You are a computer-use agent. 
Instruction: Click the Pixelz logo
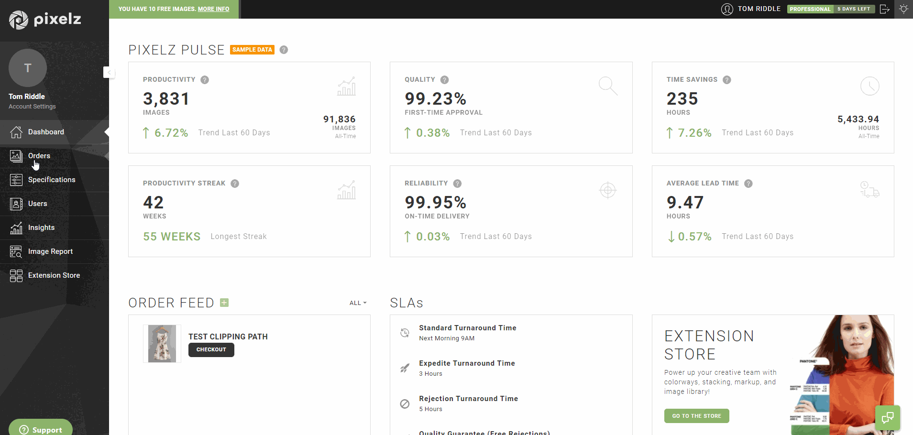coord(45,20)
